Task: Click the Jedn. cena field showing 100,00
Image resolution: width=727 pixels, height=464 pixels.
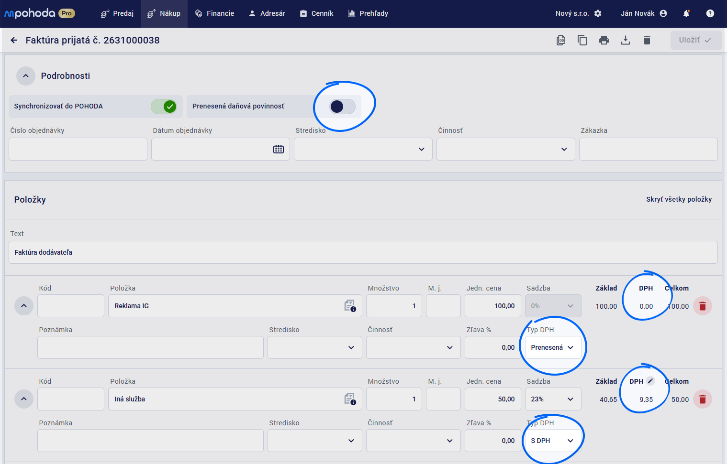Action: (x=492, y=306)
